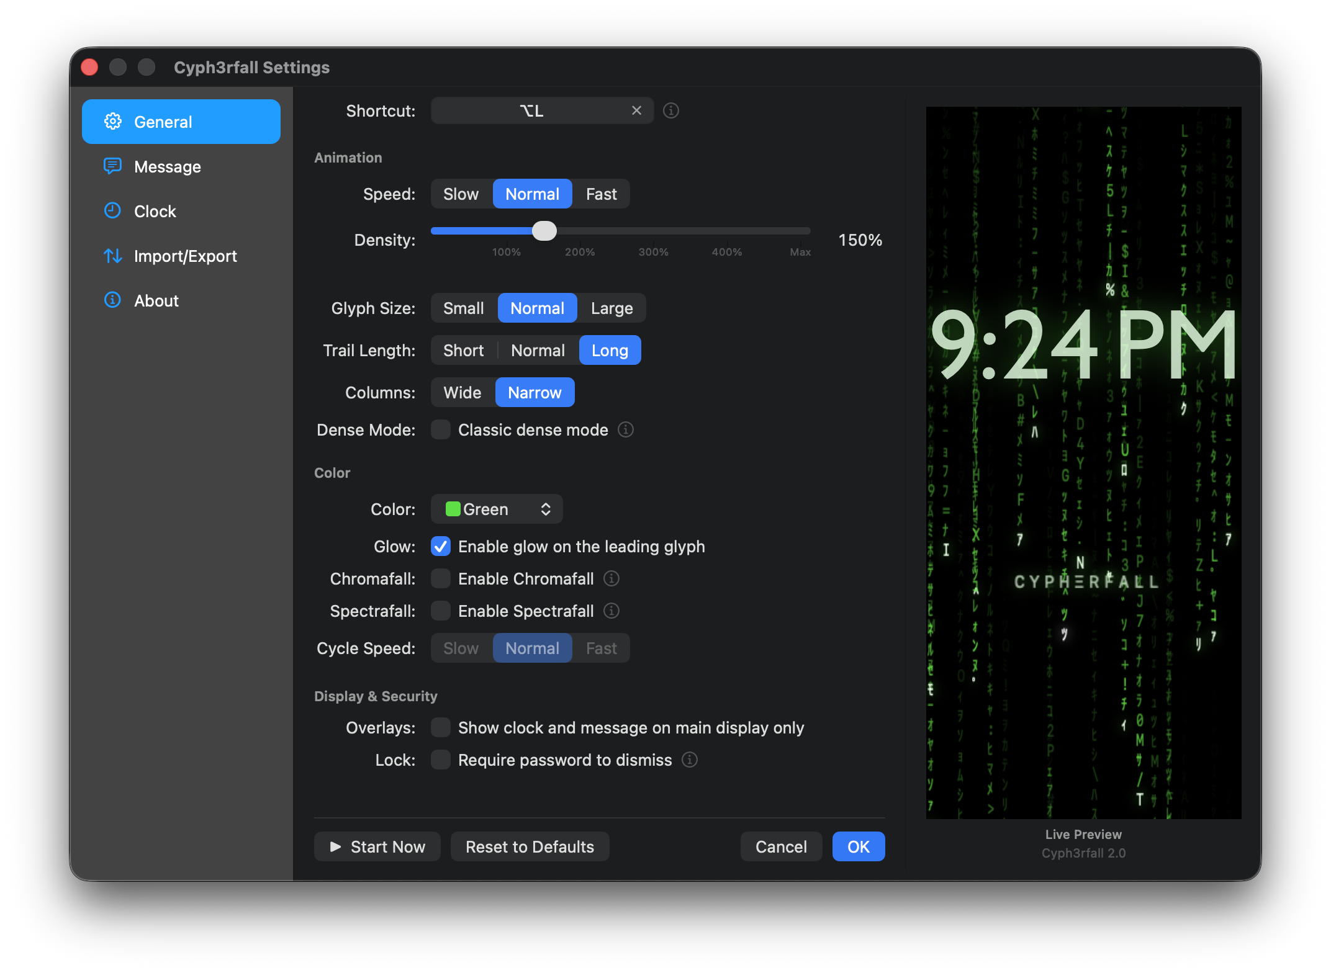The height and width of the screenshot is (973, 1331).
Task: Show info for Enable Chromafall
Action: [611, 578]
